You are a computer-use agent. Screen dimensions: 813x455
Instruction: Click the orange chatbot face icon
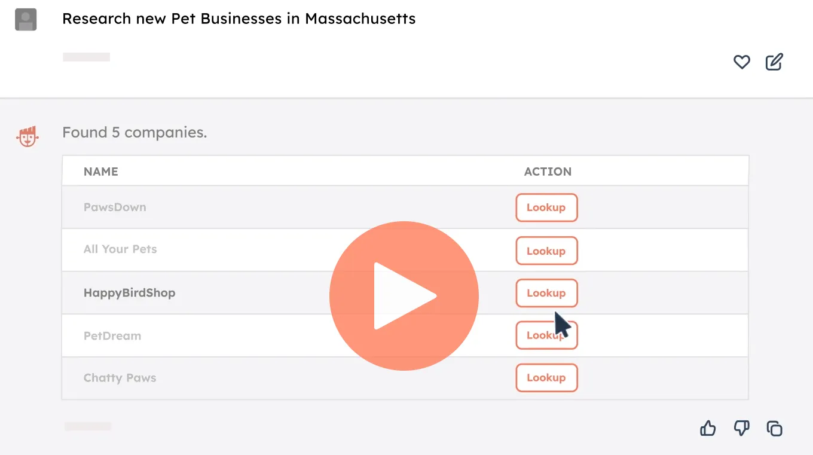(x=27, y=136)
